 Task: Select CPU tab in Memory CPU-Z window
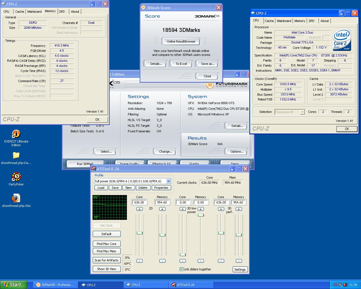tap(6, 12)
